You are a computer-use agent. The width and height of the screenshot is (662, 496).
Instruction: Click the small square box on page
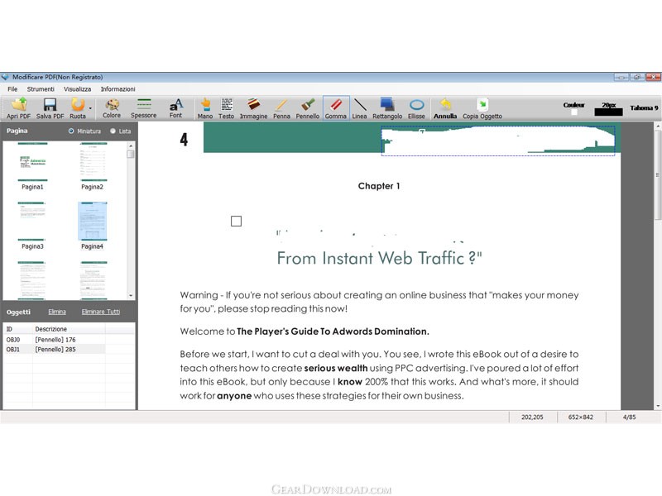click(237, 221)
